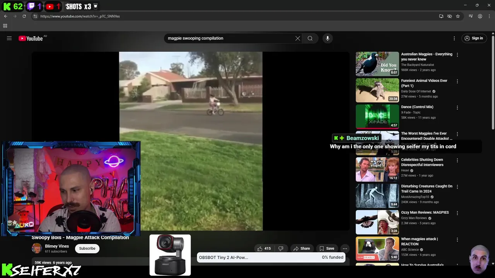Click the Swoopy Bois video title text
The image size is (495, 278).
(80, 237)
